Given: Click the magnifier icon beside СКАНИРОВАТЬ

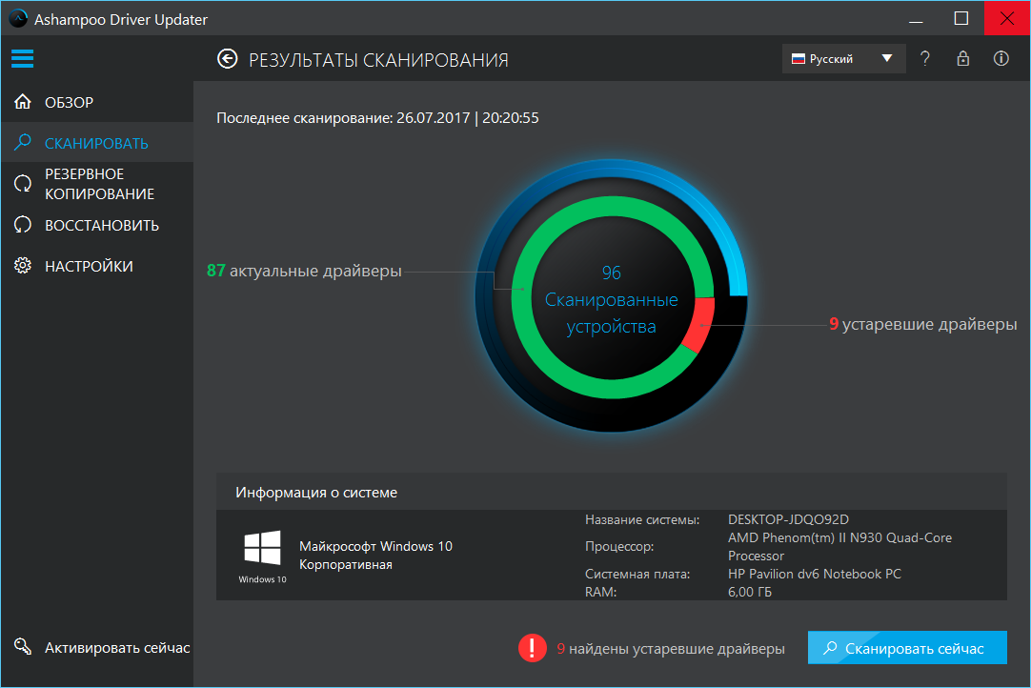Looking at the screenshot, I should (x=22, y=142).
